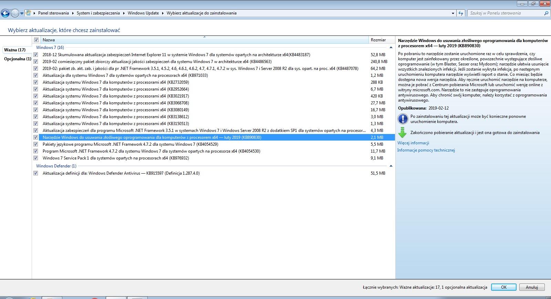The image size is (551, 299).
Task: Click the blue restart-required information icon
Action: pos(402,119)
